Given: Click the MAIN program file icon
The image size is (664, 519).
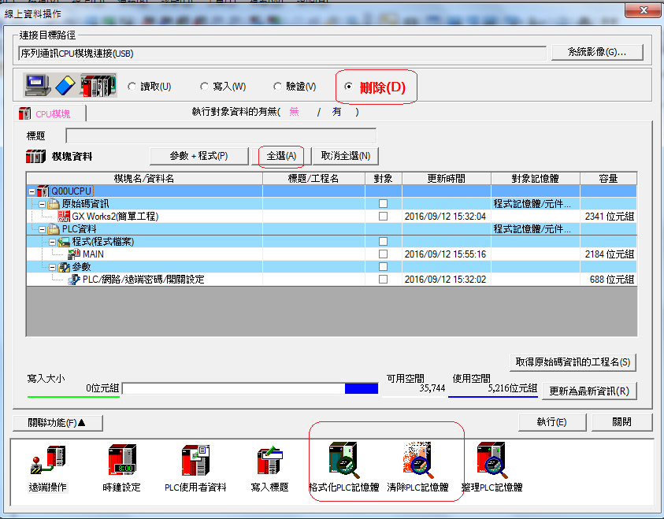Looking at the screenshot, I should 74,254.
